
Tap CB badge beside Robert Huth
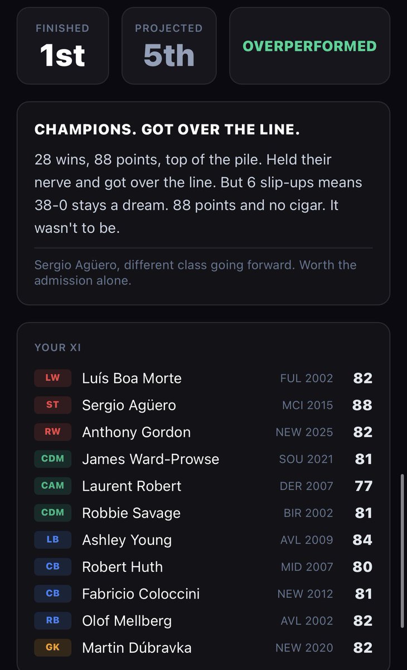coord(52,566)
